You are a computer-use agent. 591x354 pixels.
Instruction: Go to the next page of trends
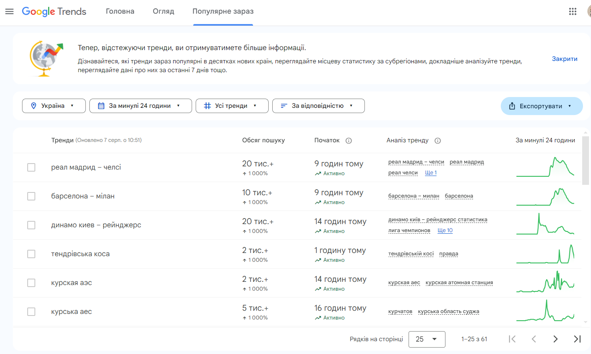[555, 339]
